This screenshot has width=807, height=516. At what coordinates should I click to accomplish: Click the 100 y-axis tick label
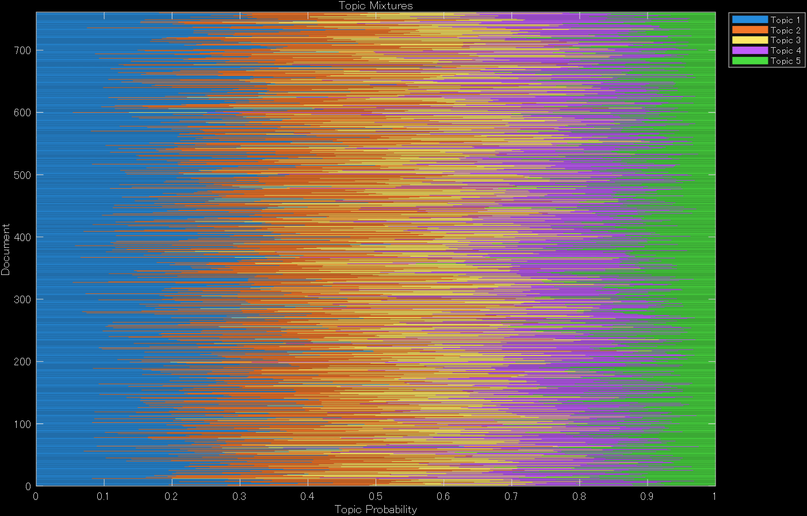click(22, 424)
